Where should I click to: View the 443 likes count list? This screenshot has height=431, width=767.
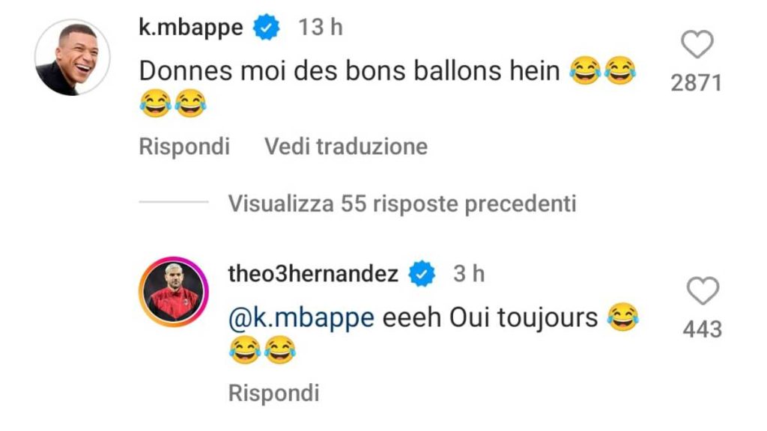(x=703, y=329)
